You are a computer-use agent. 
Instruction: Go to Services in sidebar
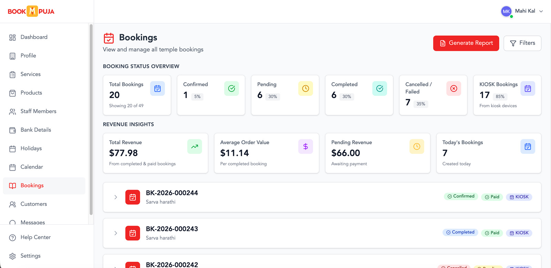[x=30, y=74]
